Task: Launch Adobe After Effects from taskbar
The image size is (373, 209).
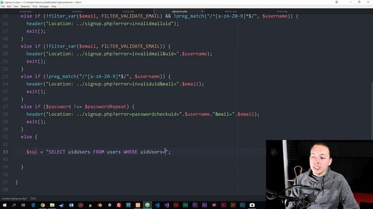Action: coord(205,205)
